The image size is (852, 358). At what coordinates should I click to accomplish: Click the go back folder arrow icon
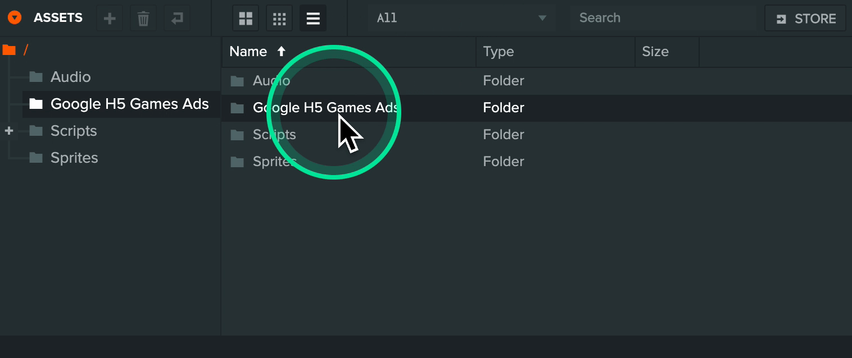177,19
